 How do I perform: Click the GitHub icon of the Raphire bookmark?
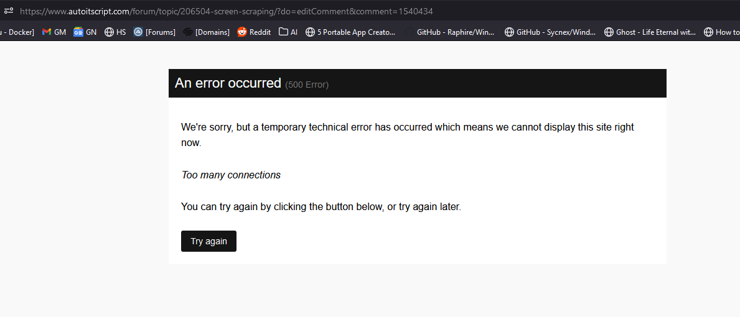pyautogui.click(x=409, y=32)
